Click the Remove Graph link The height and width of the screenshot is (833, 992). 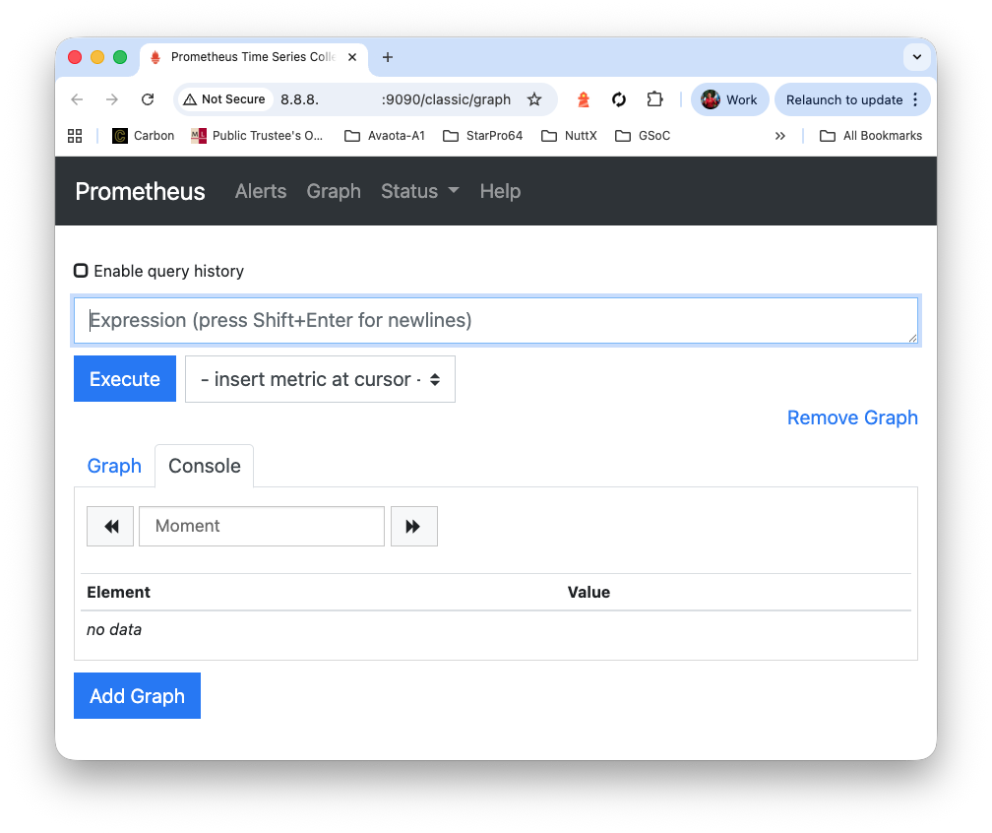tap(852, 417)
